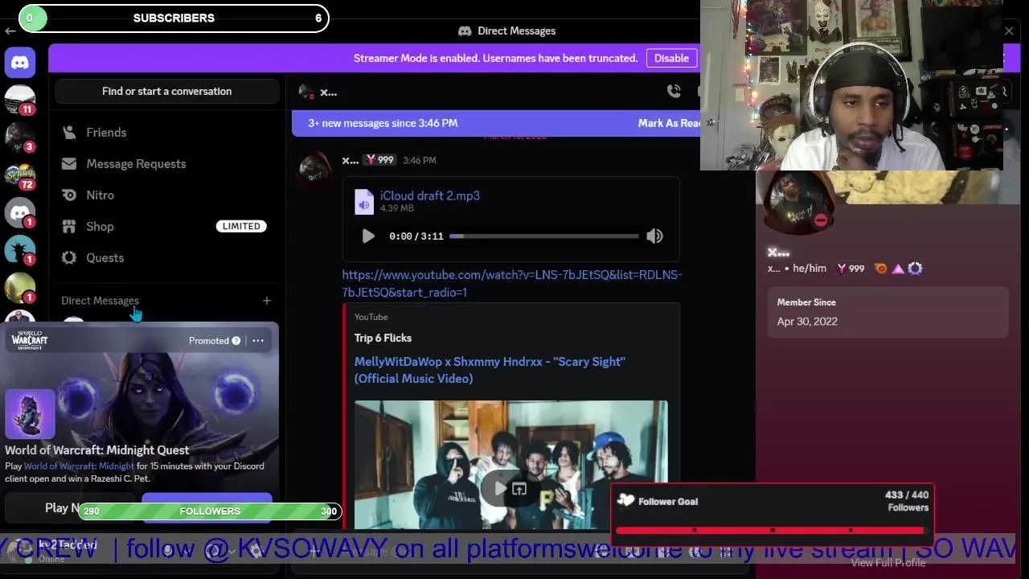
Task: Click the Message Requests envelope icon
Action: [x=69, y=163]
